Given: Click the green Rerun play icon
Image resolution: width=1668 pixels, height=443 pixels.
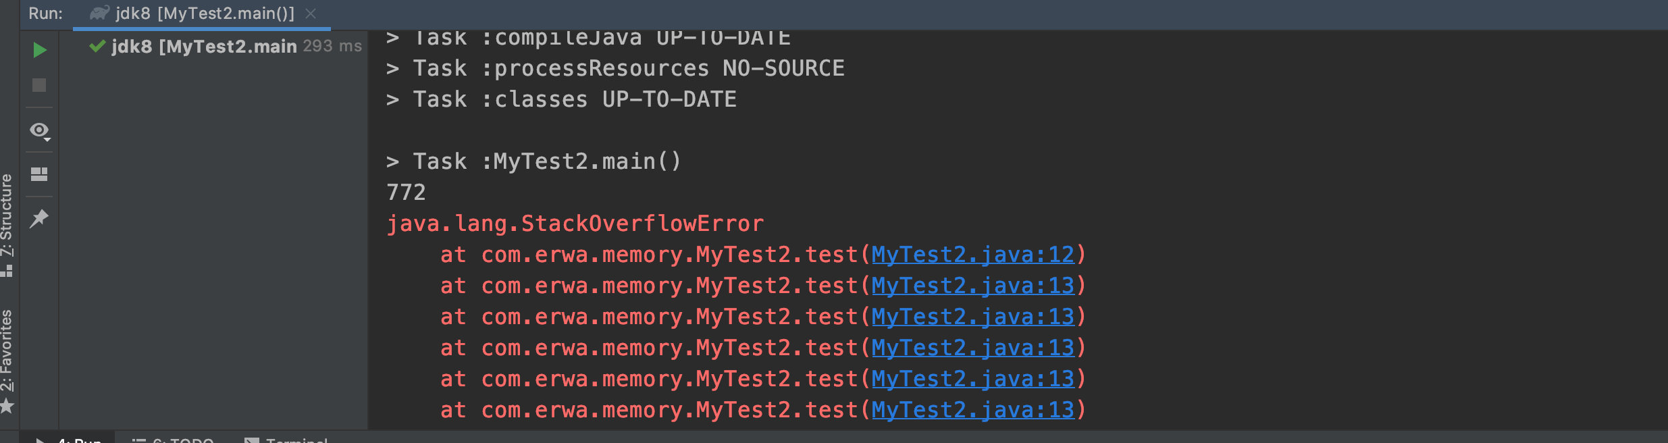Looking at the screenshot, I should click(39, 50).
